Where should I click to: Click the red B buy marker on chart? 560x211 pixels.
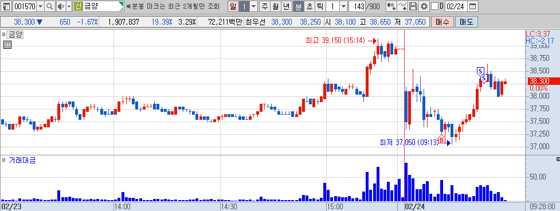click(x=442, y=139)
